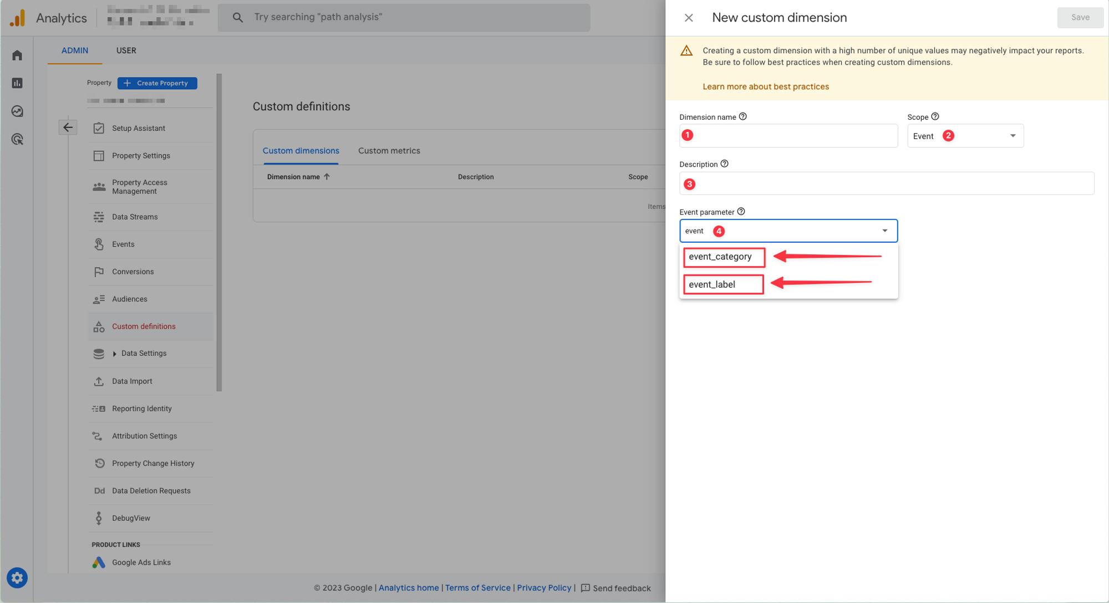Click the Home icon in left rail

[x=17, y=55]
